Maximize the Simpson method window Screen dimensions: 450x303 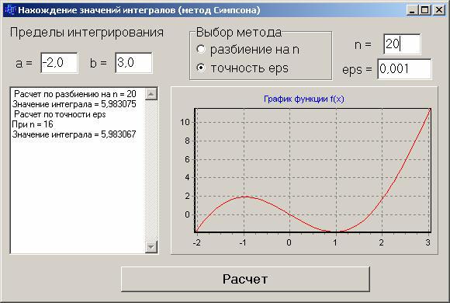[x=425, y=10]
